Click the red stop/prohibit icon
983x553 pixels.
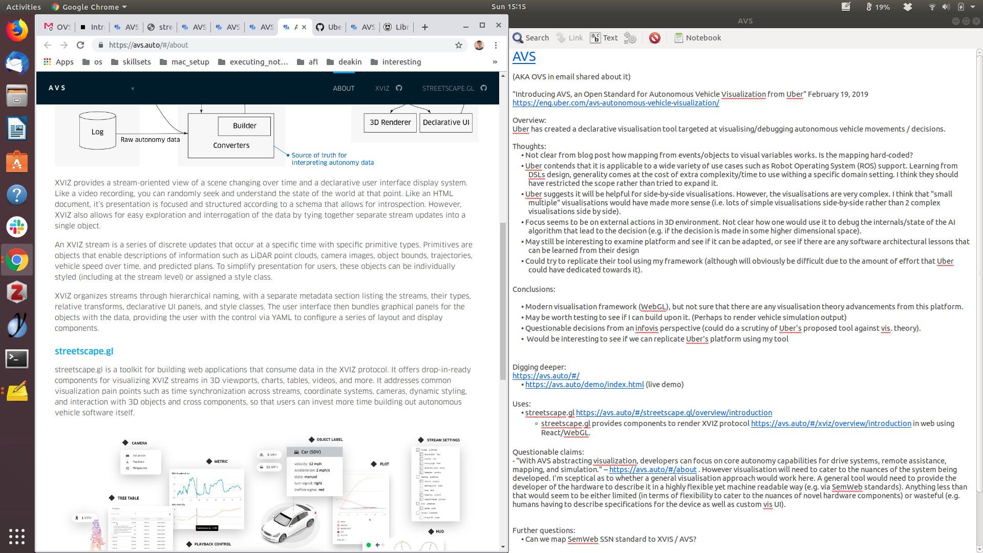(654, 38)
